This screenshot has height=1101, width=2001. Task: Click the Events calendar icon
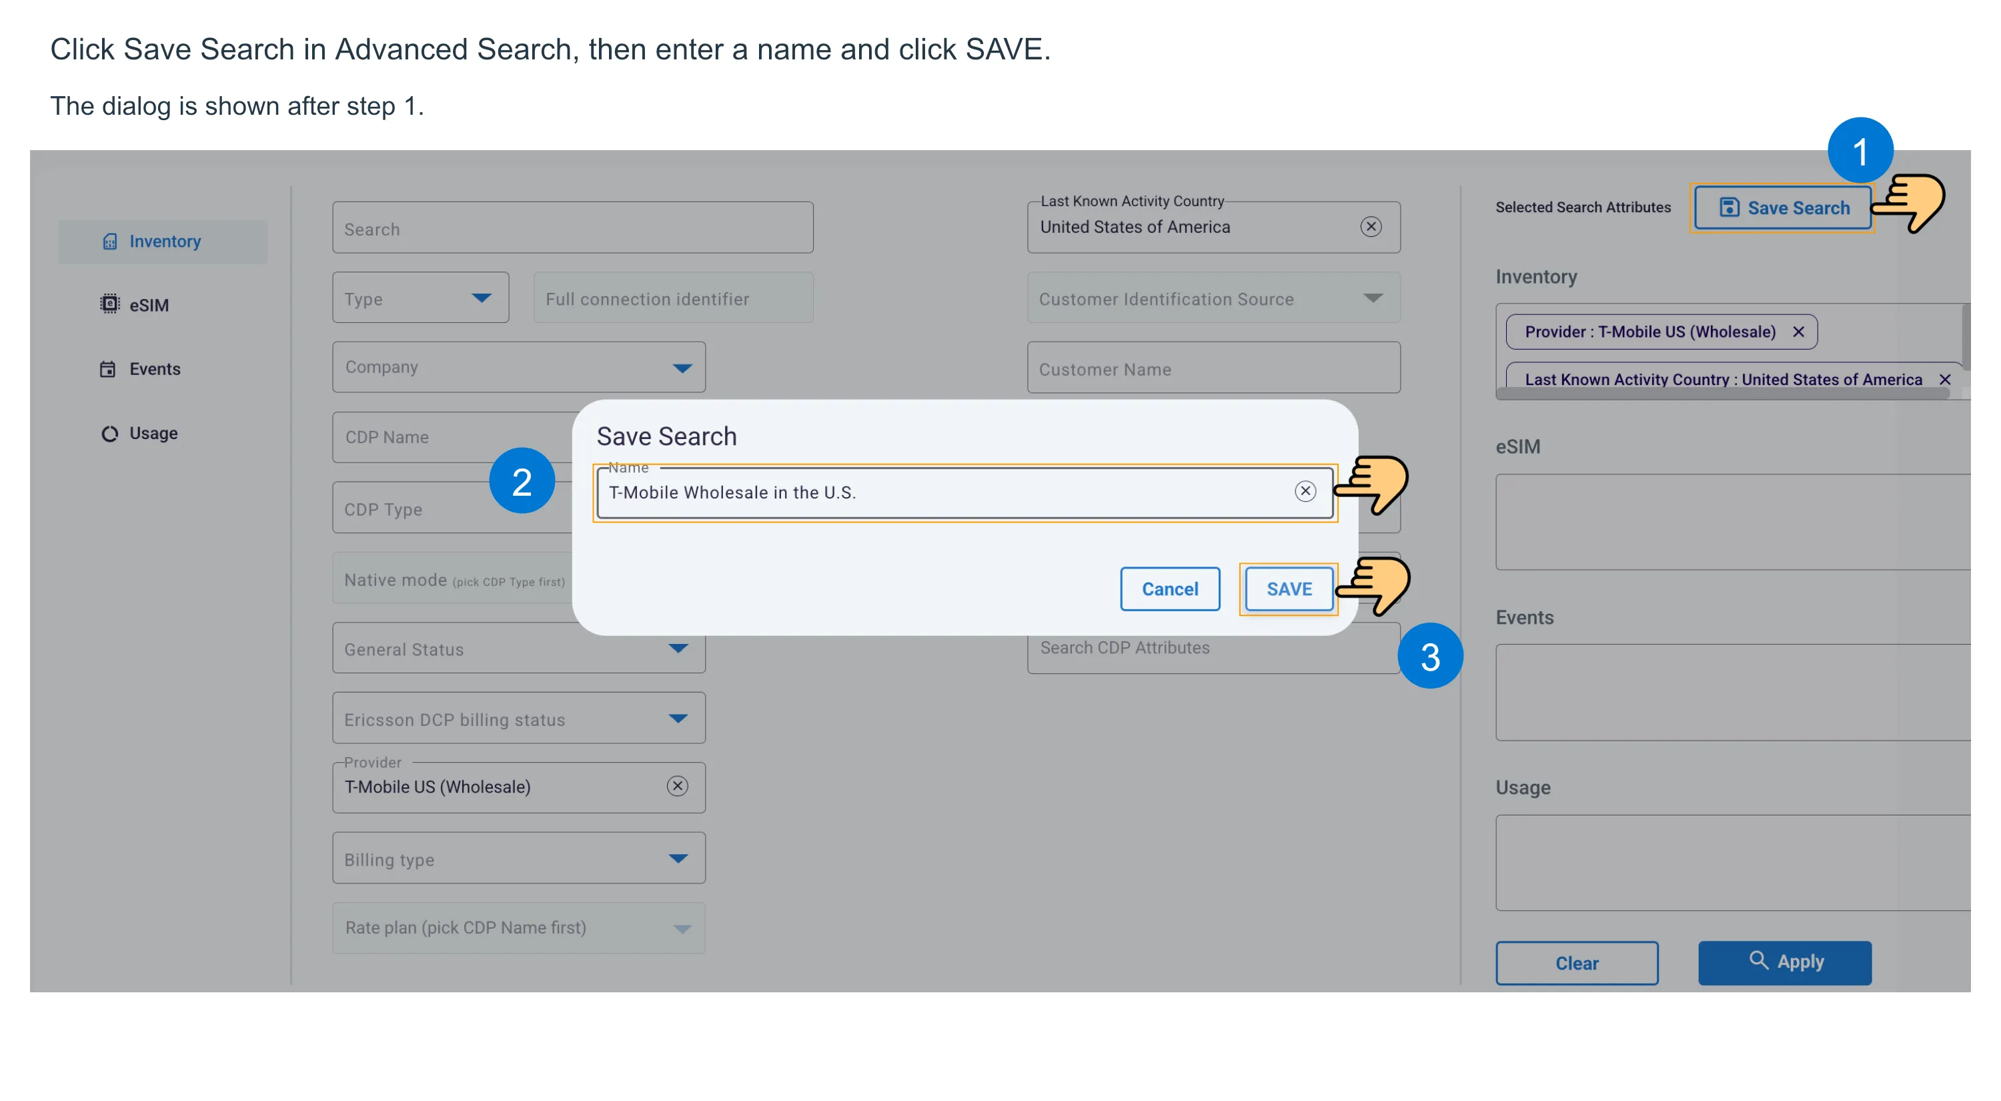pyautogui.click(x=108, y=369)
